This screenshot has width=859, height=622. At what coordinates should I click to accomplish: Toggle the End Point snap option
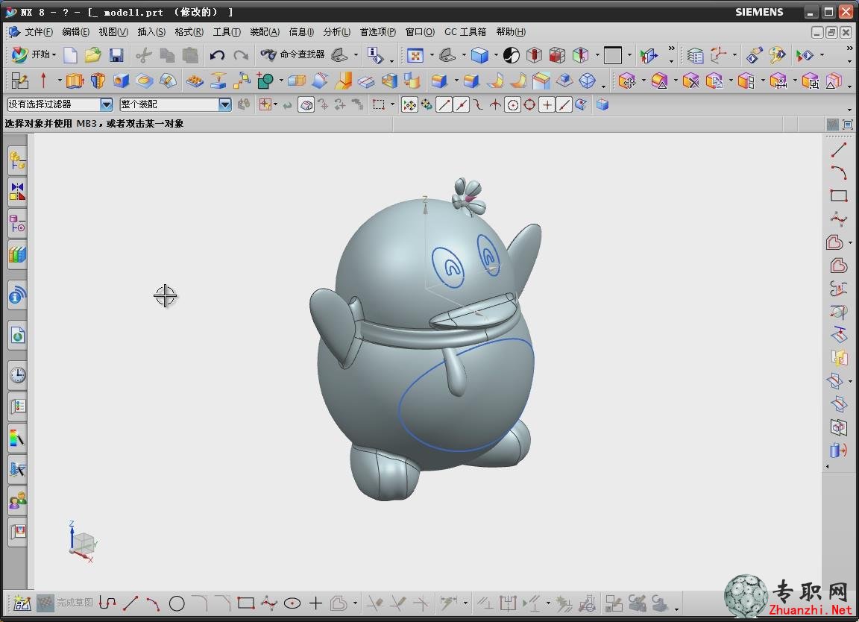(444, 104)
